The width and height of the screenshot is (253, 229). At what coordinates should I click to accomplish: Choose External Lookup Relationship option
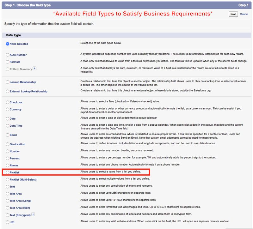point(8,91)
